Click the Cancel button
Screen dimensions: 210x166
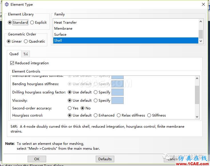[x=173, y=159]
